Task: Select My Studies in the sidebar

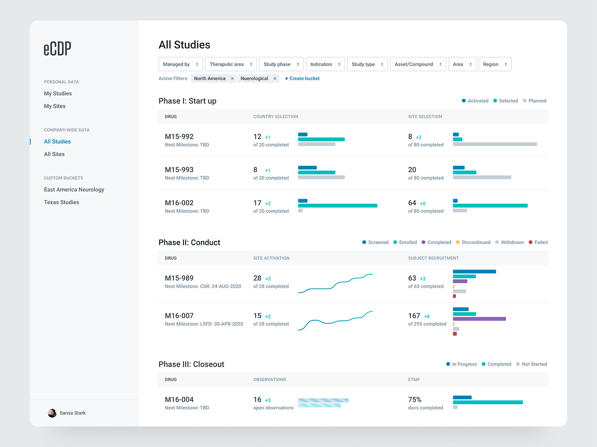Action: coord(58,93)
